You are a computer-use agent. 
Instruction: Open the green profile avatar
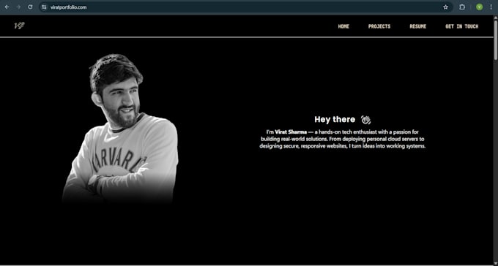coord(479,7)
